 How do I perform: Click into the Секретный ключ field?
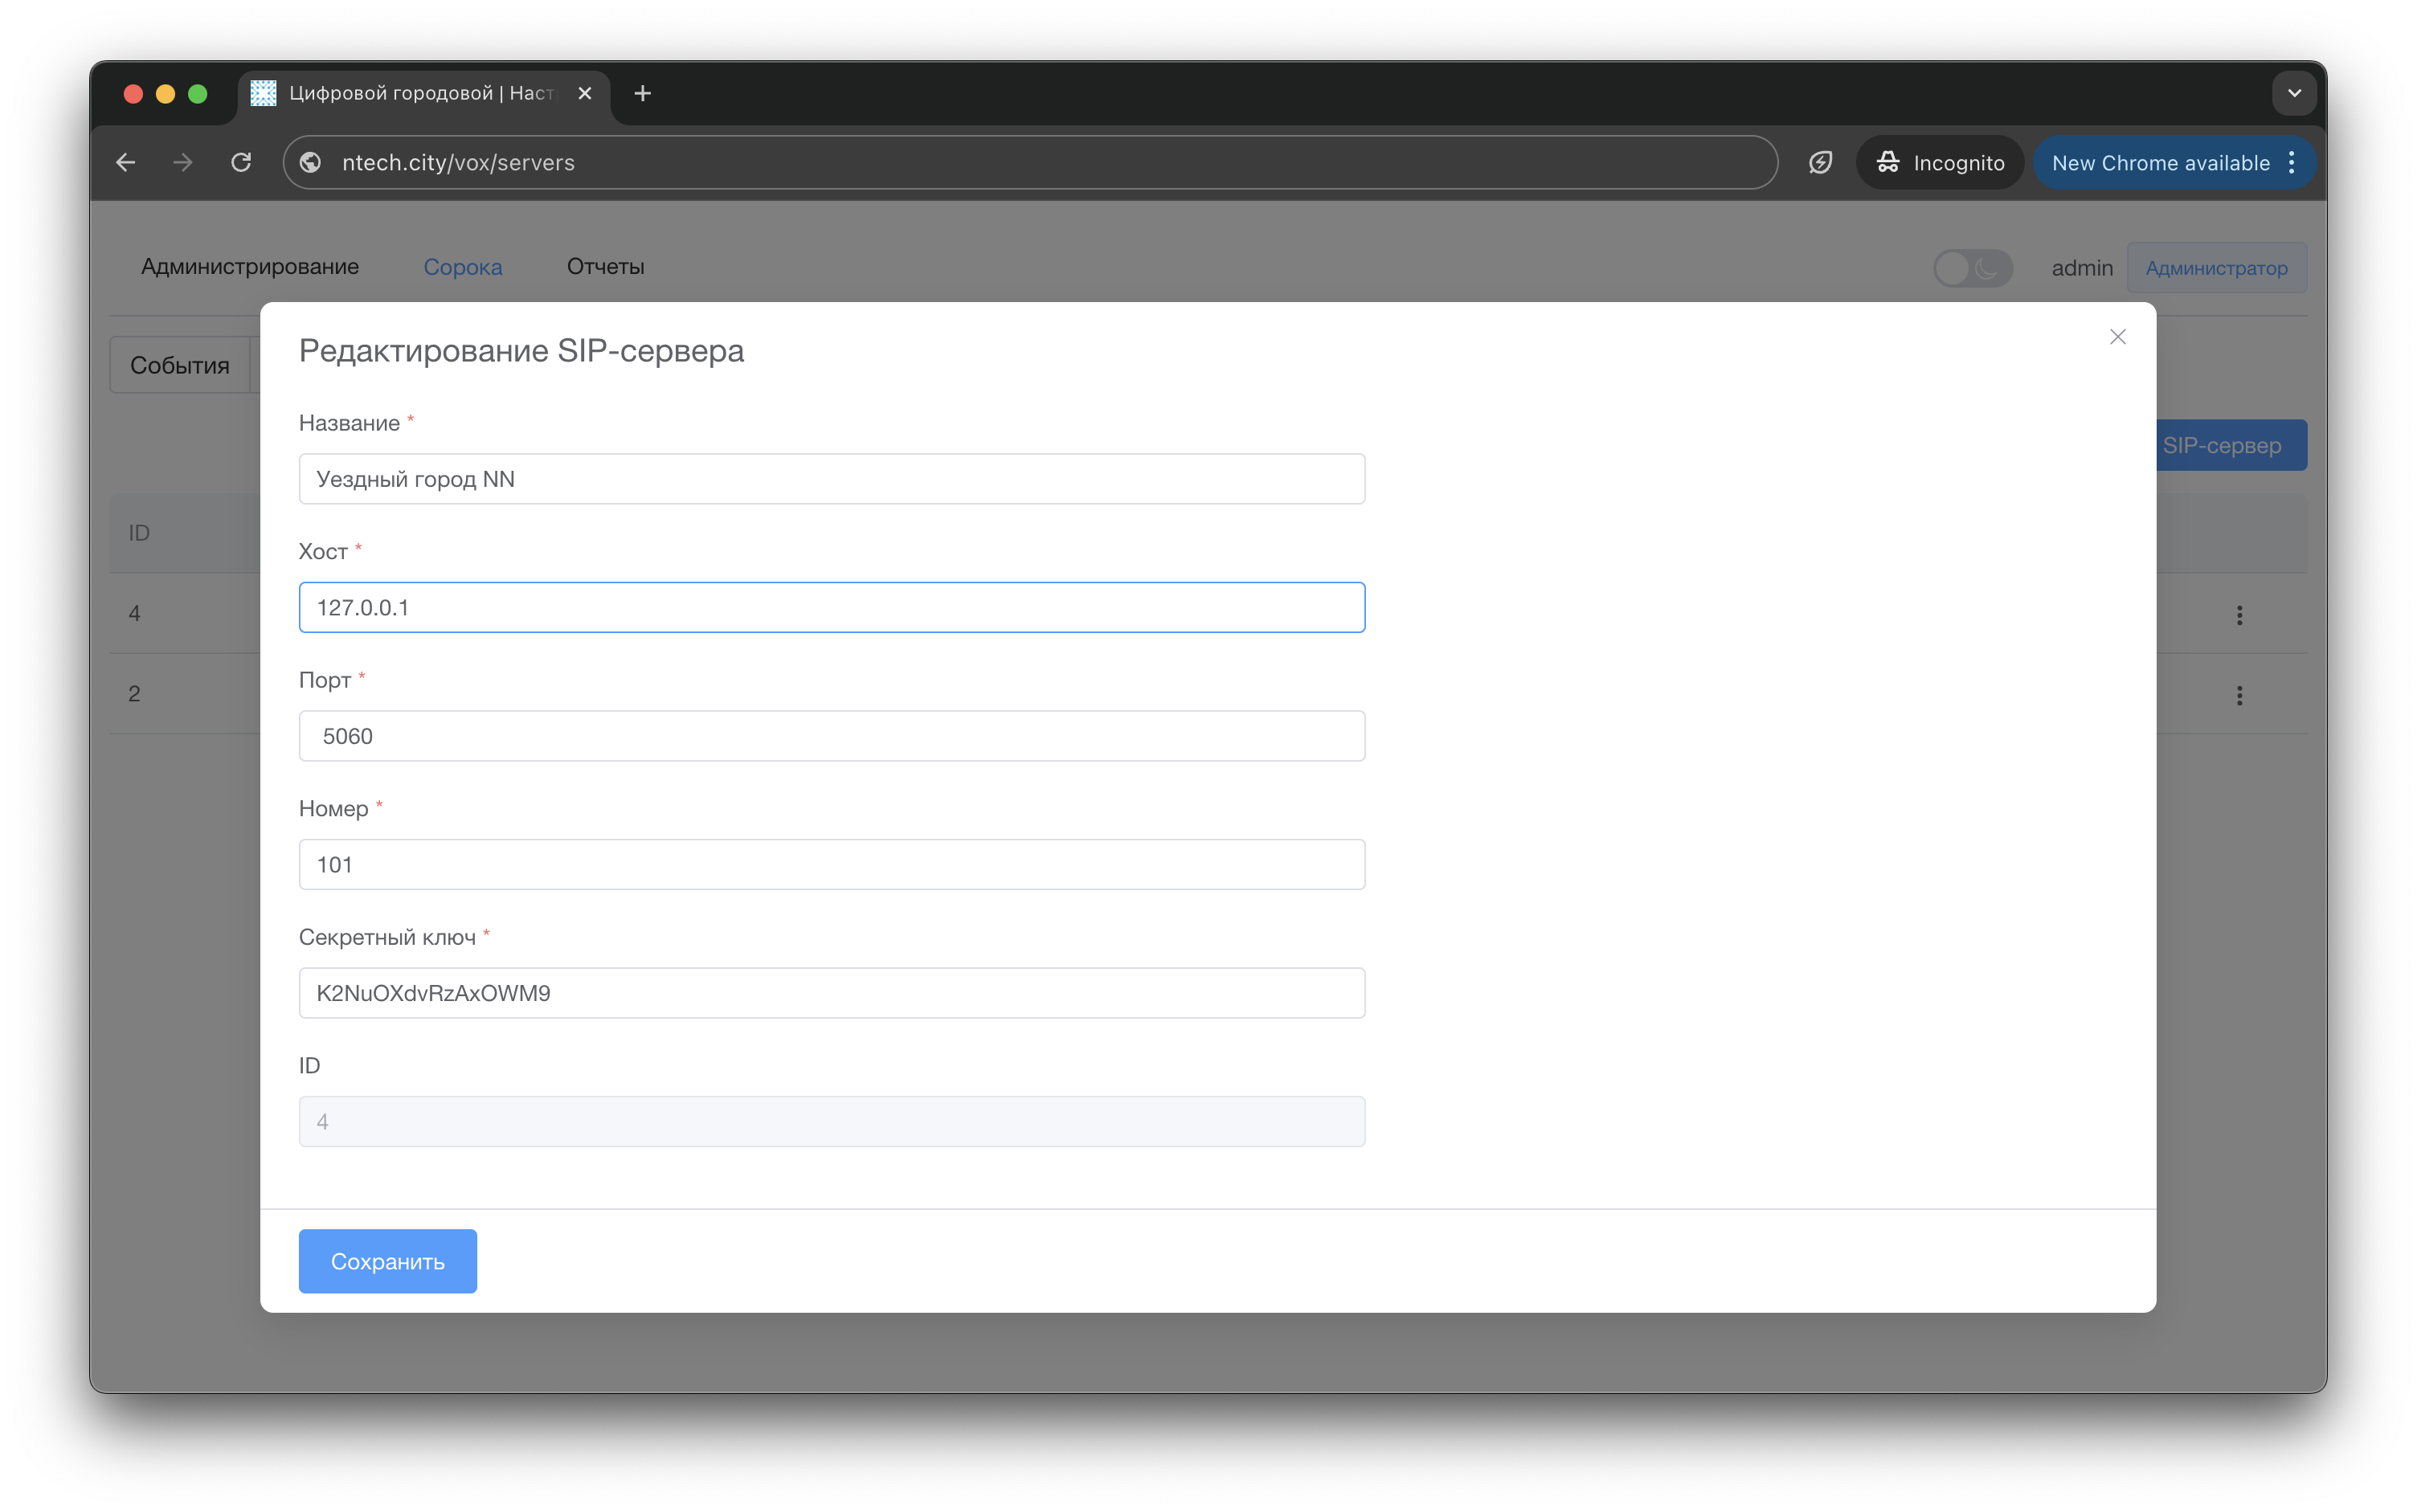pyautogui.click(x=831, y=993)
